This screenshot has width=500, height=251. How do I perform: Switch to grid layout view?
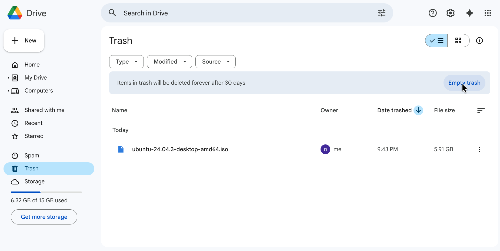click(x=458, y=41)
